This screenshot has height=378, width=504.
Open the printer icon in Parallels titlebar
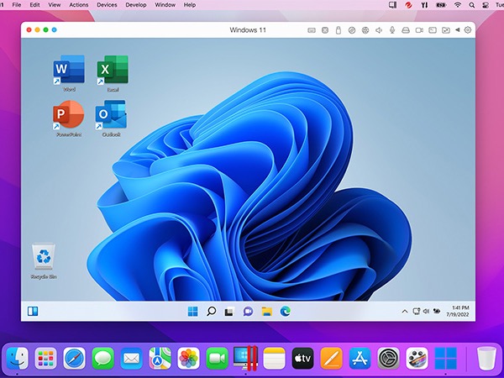pyautogui.click(x=406, y=30)
